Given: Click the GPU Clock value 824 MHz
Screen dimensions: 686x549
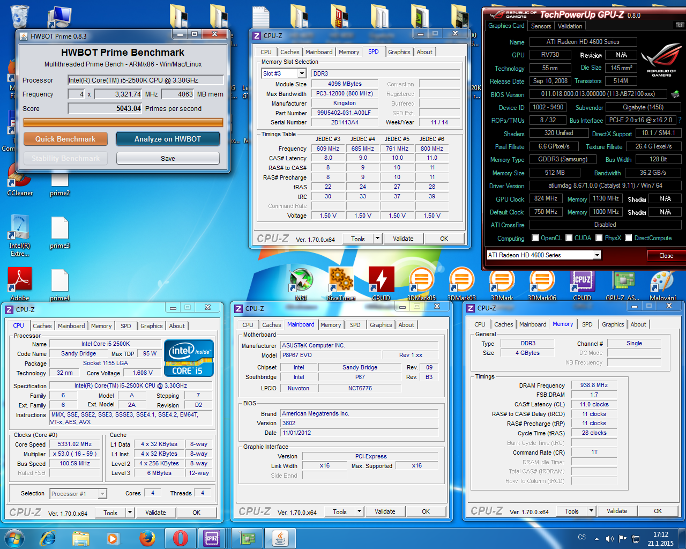Looking at the screenshot, I should tap(546, 198).
